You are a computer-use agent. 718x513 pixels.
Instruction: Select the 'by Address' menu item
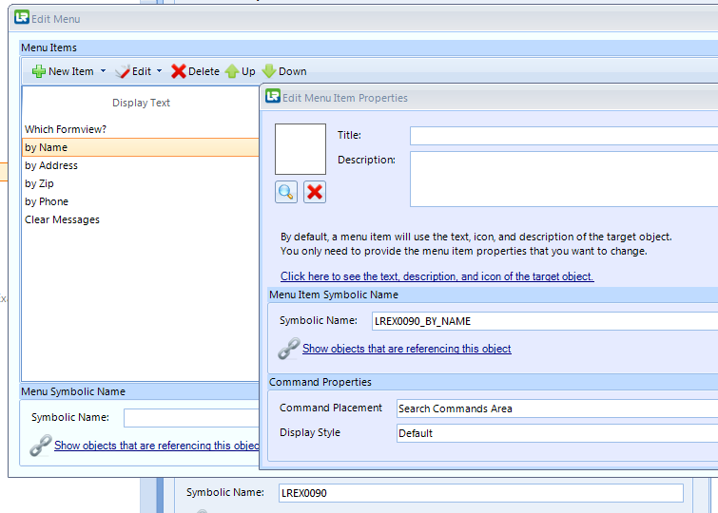(141, 165)
